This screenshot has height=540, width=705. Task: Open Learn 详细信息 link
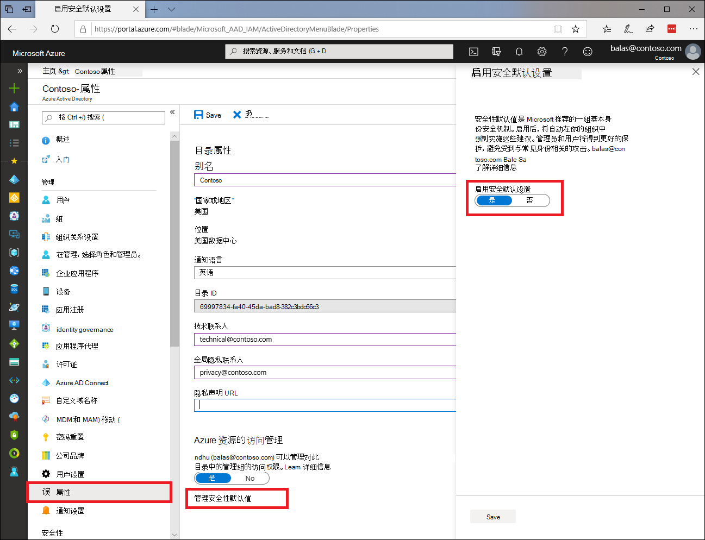point(307,467)
